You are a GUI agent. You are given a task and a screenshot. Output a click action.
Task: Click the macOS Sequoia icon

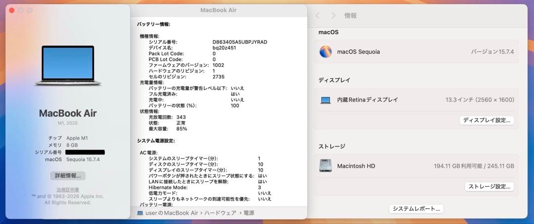(x=325, y=52)
